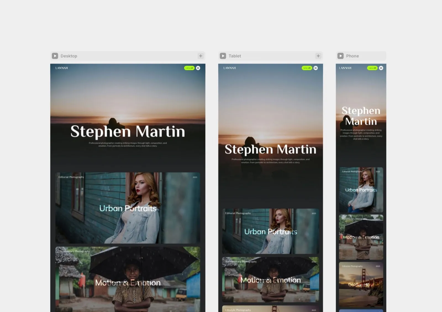The image size is (442, 312).
Task: Select Documentary Photography label in Tablet frame
Action: click(x=241, y=262)
